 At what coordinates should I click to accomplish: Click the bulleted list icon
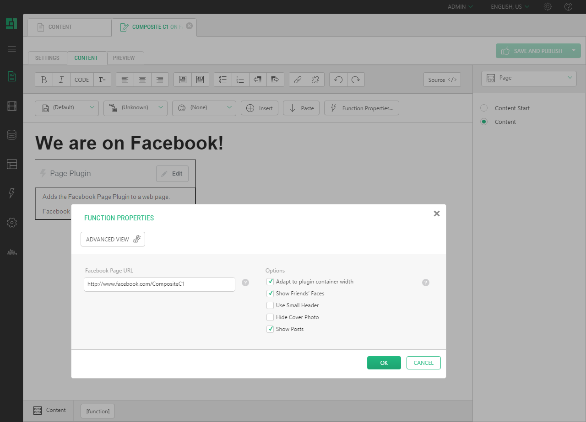(223, 80)
